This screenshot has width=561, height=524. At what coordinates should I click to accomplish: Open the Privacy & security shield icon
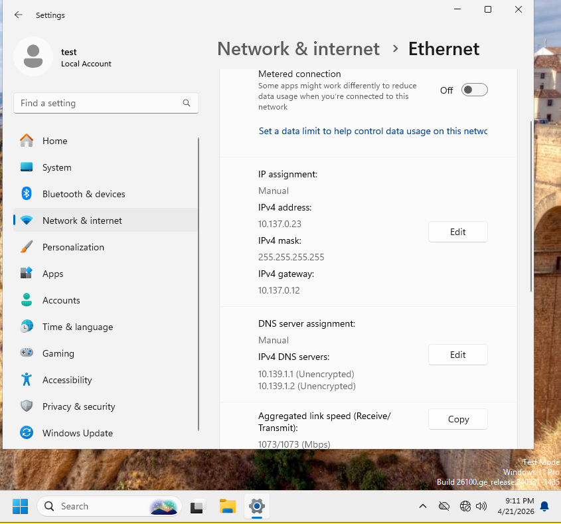coord(27,406)
